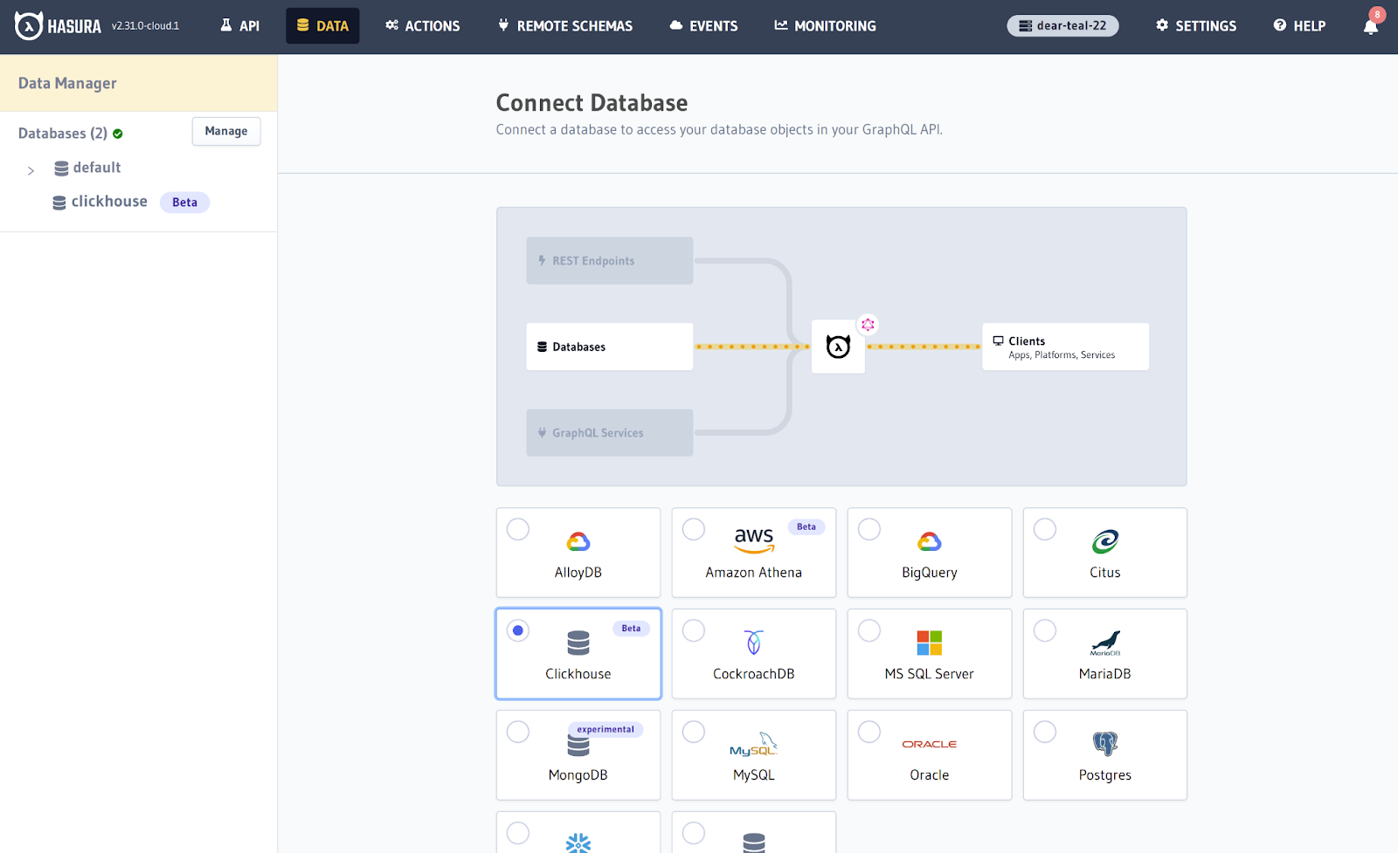The height and width of the screenshot is (853, 1398).
Task: Select the MySQL radio button
Action: [x=694, y=732]
